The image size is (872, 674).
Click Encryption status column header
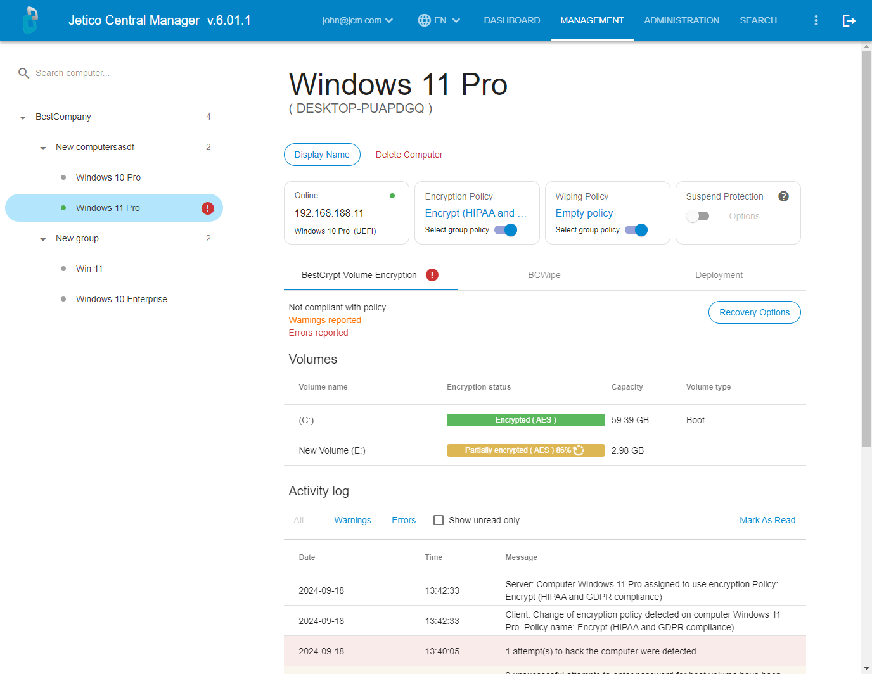[478, 387]
